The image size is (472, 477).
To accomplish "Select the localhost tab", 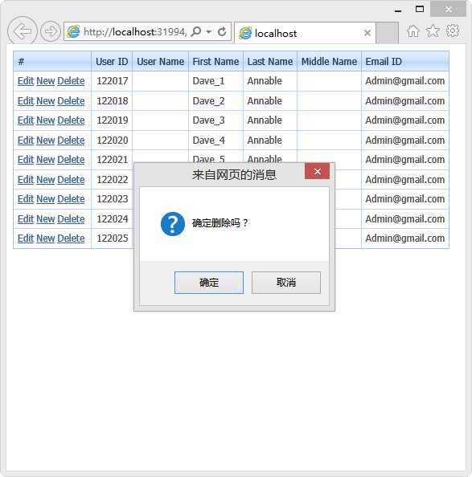I will pos(305,33).
